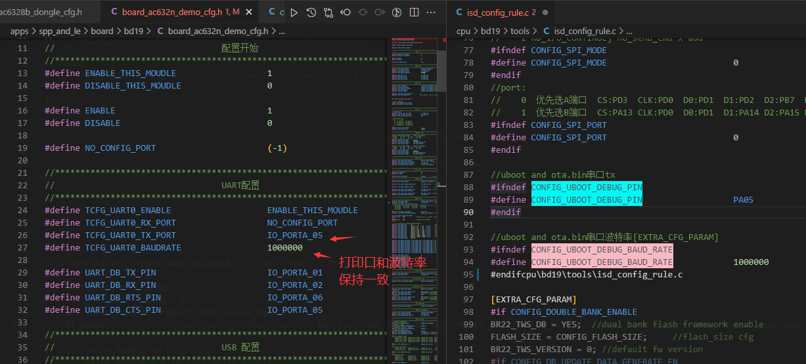806x364 pixels.
Task: Click the left editor minimap
Action: tap(414, 200)
